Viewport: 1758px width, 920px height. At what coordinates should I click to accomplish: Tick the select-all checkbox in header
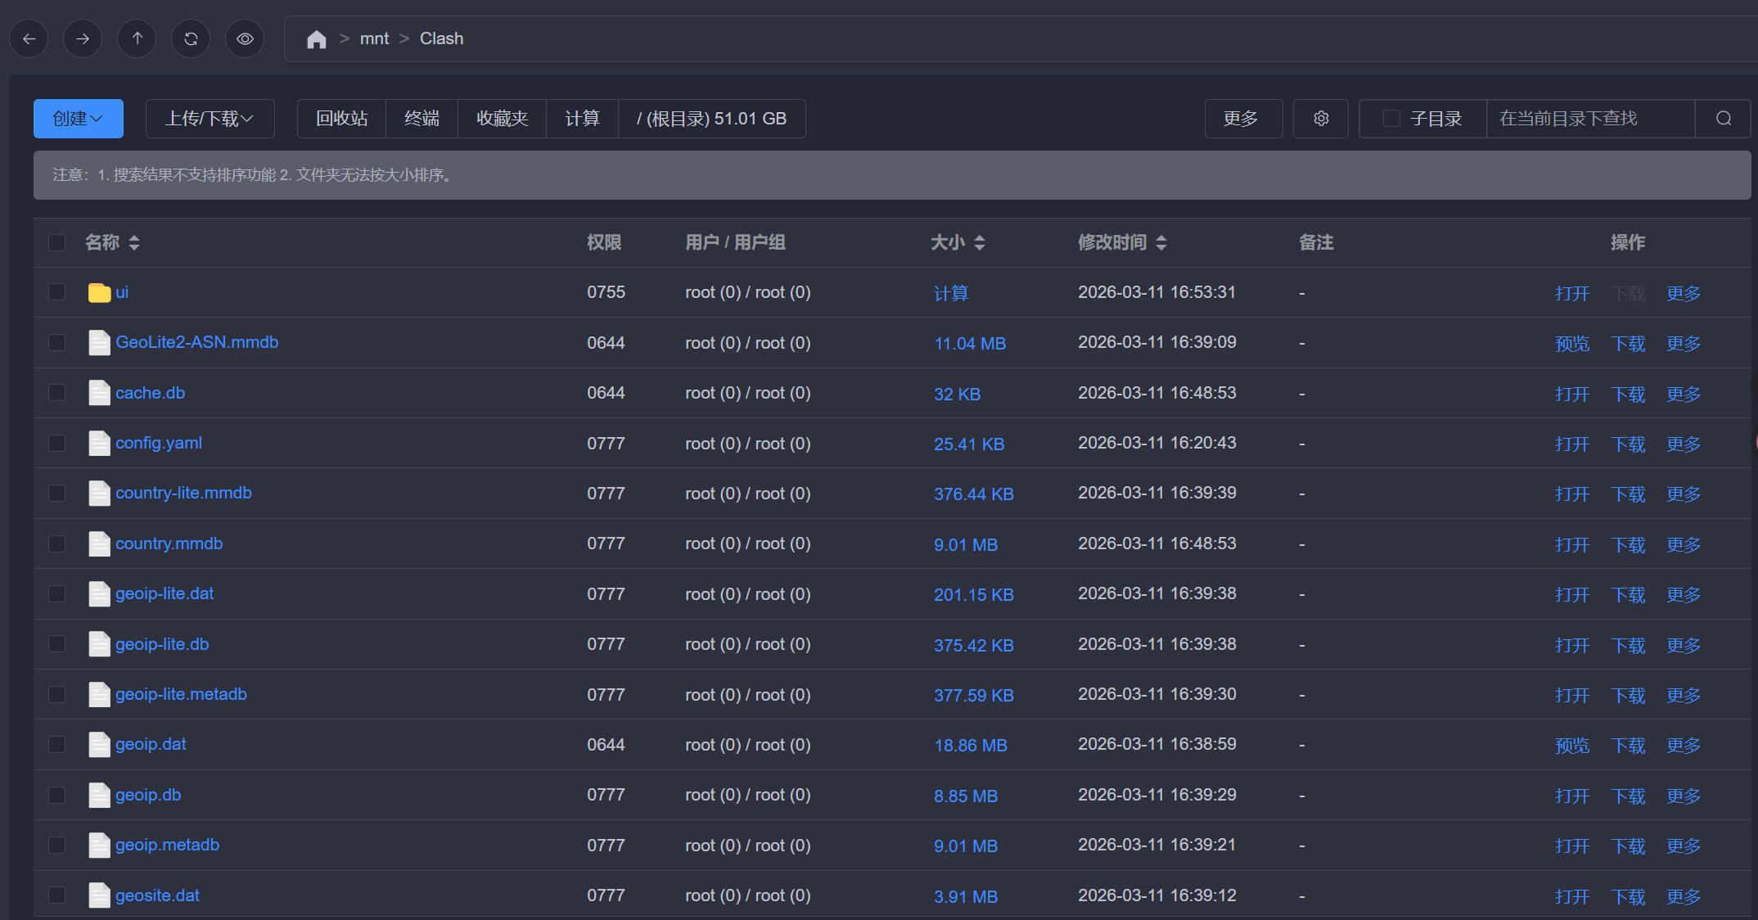(56, 242)
